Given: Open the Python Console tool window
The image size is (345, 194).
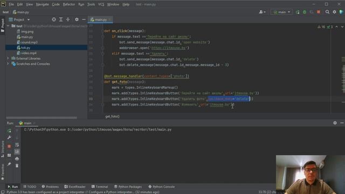Looking at the screenshot, I should pos(162,186).
